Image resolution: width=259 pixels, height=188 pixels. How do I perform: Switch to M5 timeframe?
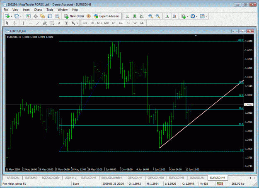click(92, 23)
